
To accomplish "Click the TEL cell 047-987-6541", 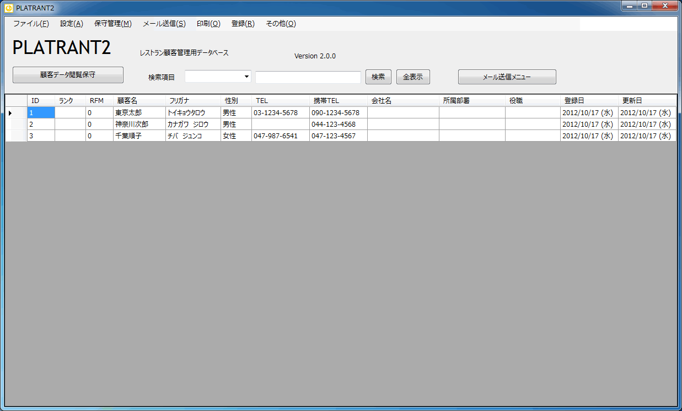I will (x=281, y=136).
